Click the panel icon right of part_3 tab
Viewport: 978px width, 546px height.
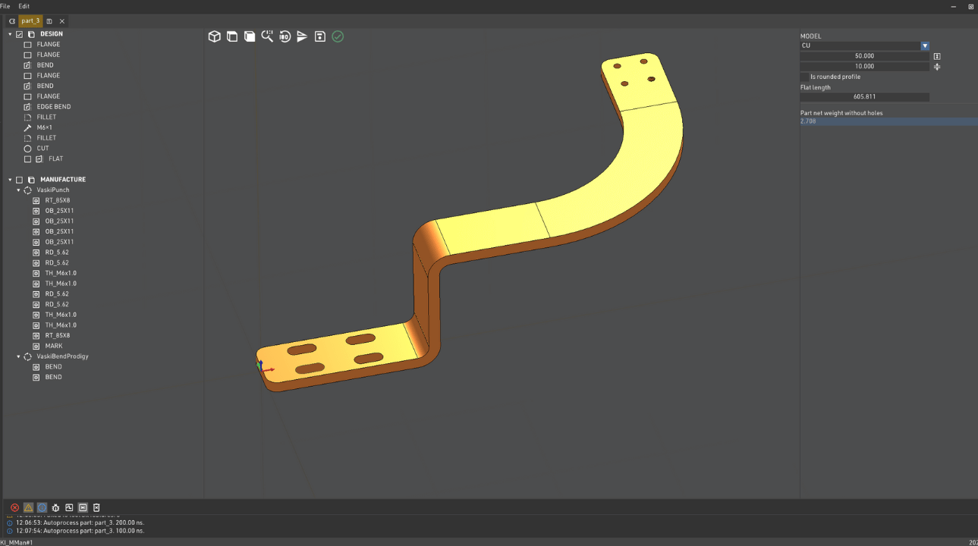49,21
